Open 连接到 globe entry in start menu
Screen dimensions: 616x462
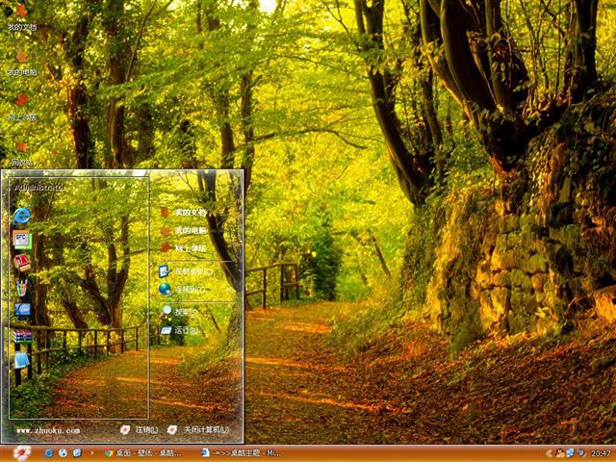(x=182, y=290)
